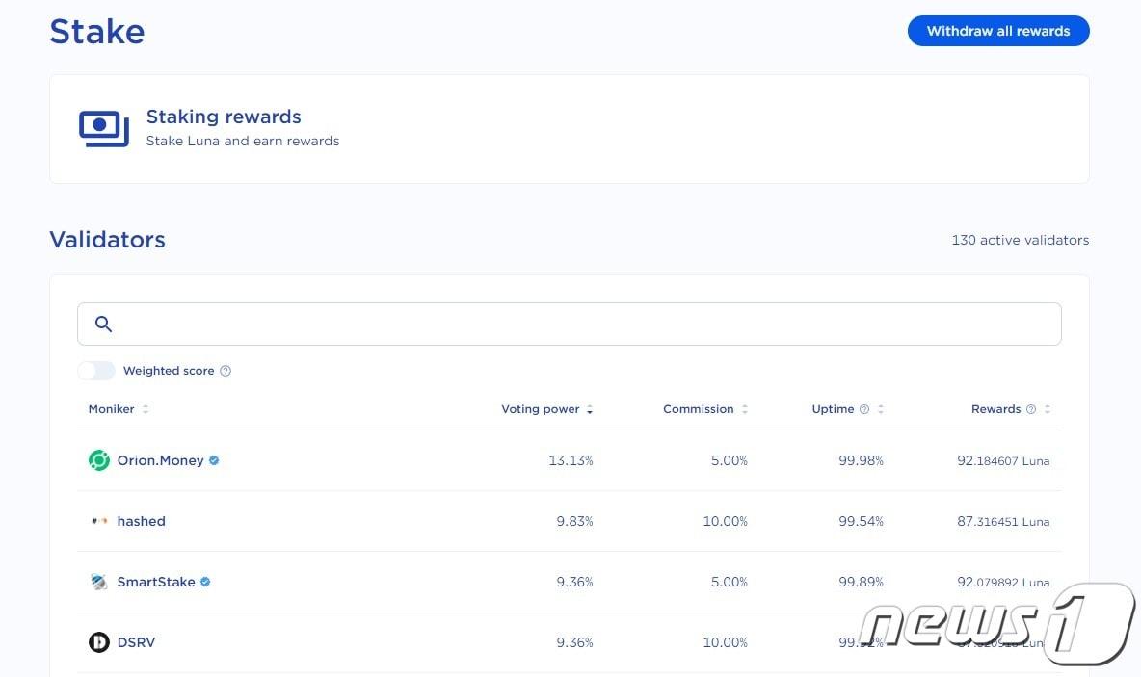
Task: Click the SmartStake validator logo
Action: 99,582
